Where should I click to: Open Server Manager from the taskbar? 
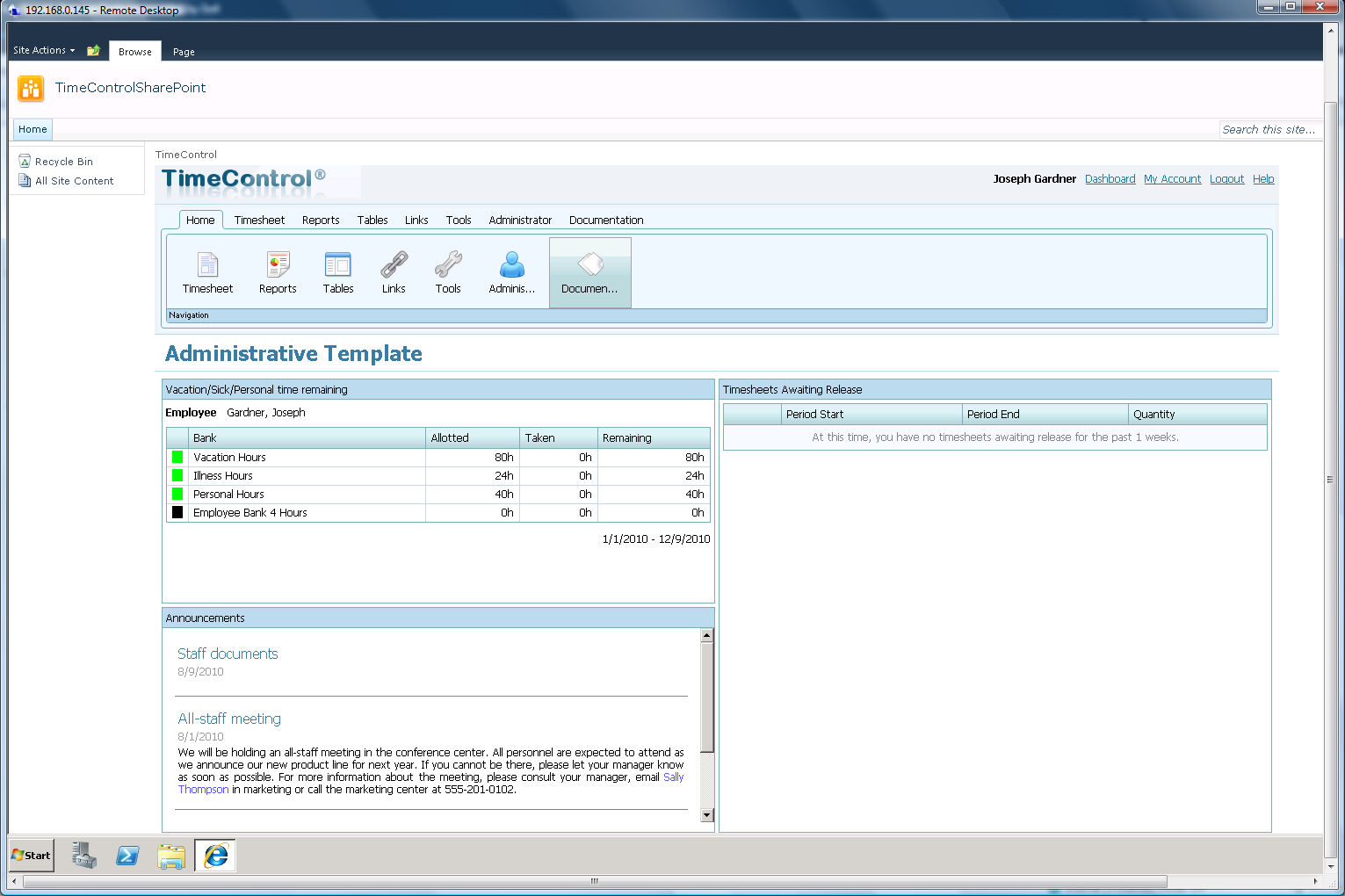click(84, 855)
